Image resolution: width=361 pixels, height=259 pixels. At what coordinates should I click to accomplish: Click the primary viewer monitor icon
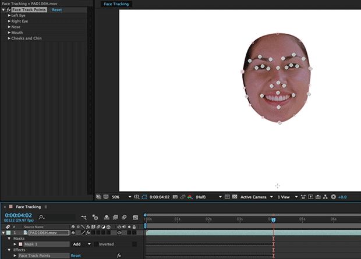pyautogui.click(x=106, y=197)
